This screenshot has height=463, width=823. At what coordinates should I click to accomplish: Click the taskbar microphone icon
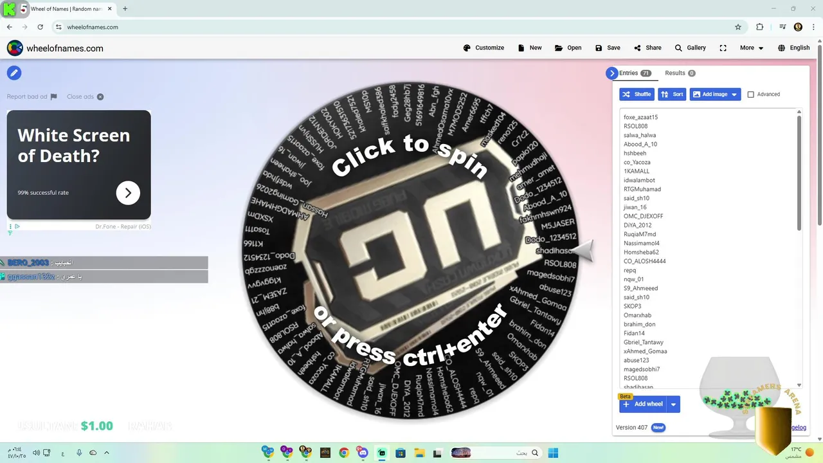coord(79,453)
